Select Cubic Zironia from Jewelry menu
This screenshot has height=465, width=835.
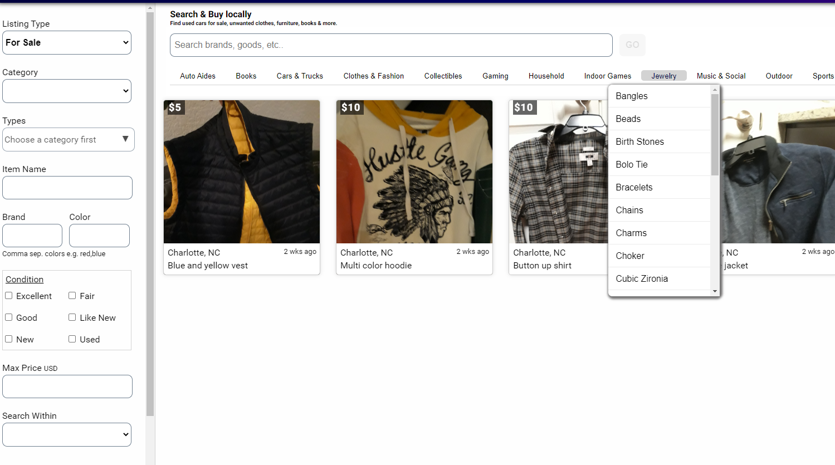tap(660, 279)
